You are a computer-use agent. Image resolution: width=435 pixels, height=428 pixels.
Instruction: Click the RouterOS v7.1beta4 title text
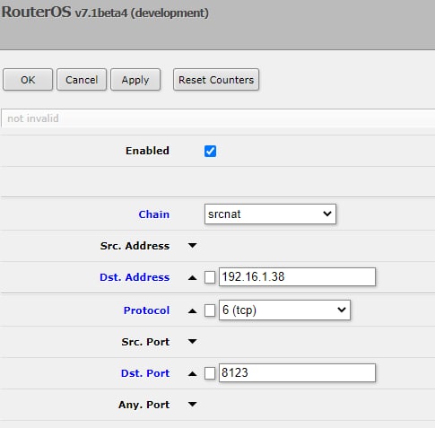coord(105,13)
